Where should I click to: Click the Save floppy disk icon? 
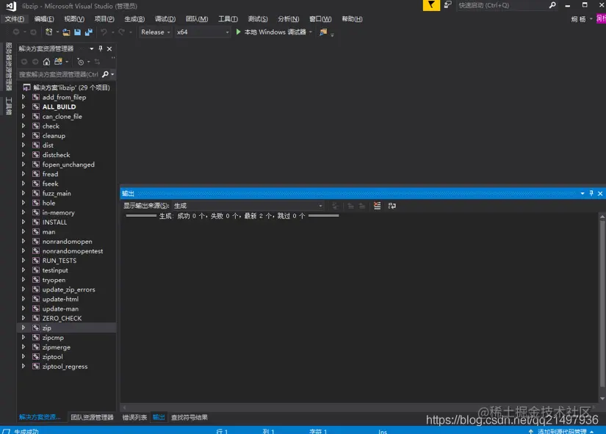pyautogui.click(x=77, y=32)
